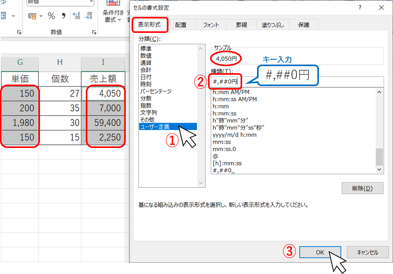Select 通貨 in the category list

[146, 63]
